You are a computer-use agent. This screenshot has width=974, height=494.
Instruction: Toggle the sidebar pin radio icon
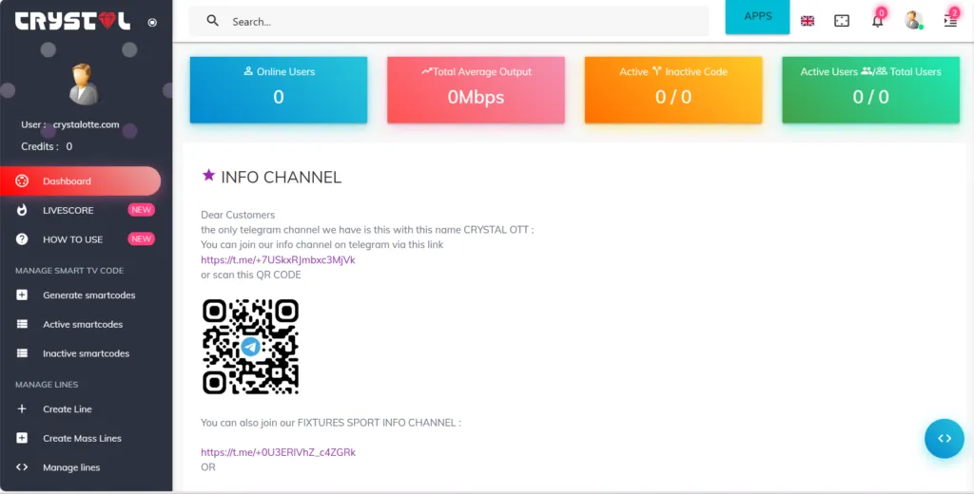[x=152, y=23]
